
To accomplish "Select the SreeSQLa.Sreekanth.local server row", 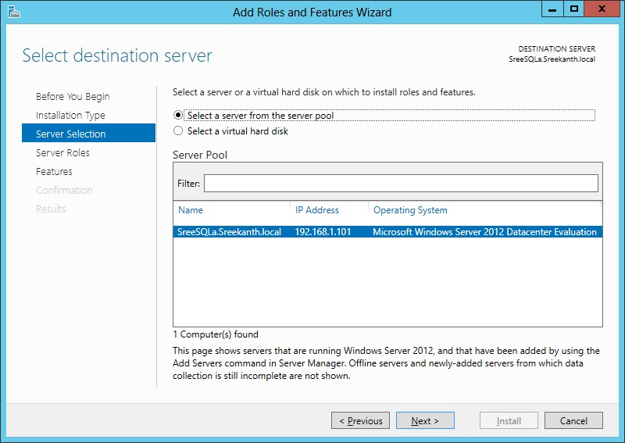I will pos(229,232).
